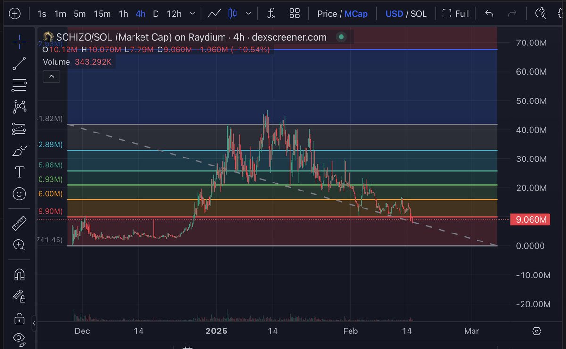Image resolution: width=566 pixels, height=349 pixels.
Task: Collapse the indicator legend chevron
Action: 51,76
